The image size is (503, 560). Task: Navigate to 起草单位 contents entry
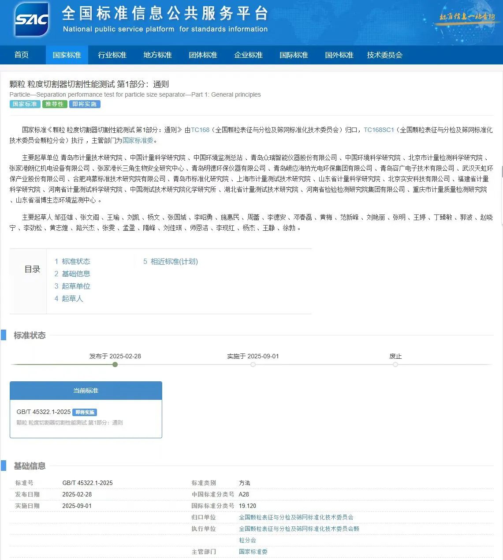(75, 286)
